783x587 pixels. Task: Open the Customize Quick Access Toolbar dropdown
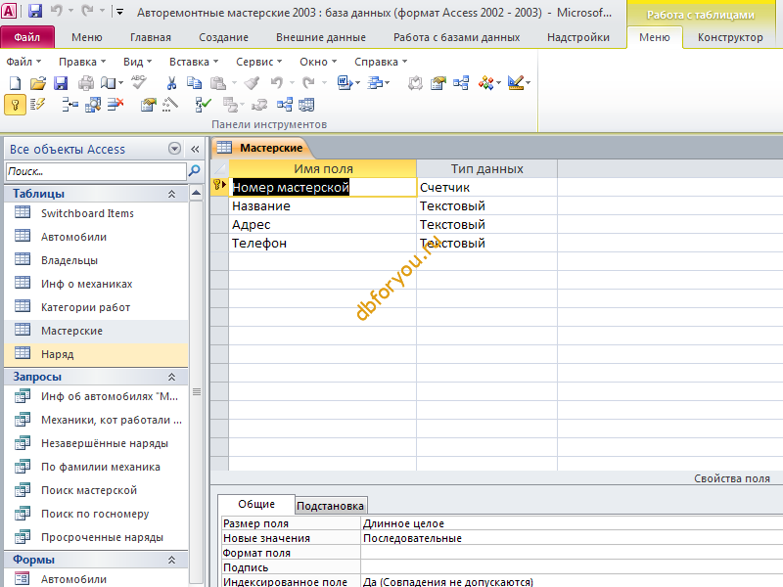(119, 12)
